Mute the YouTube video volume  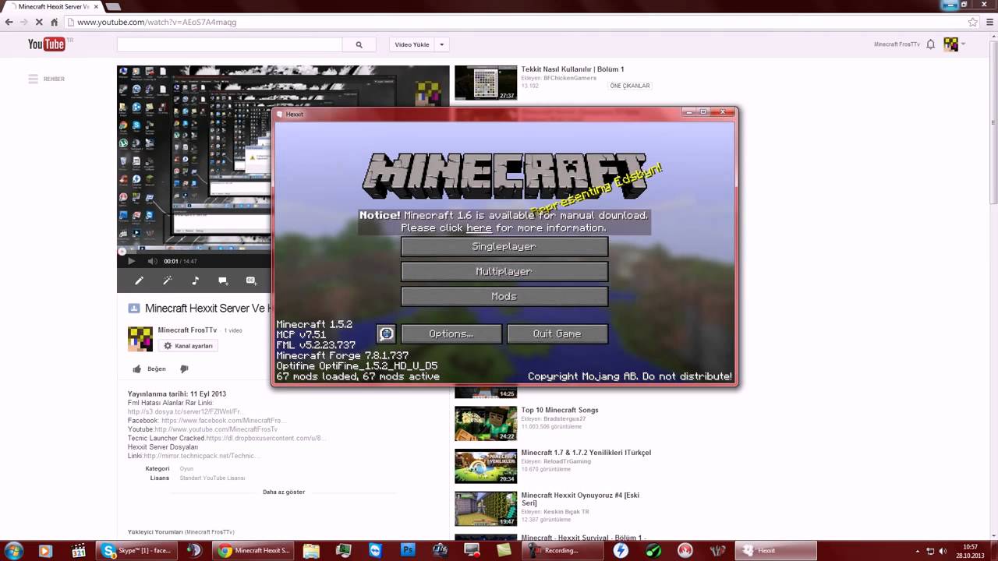coord(152,261)
